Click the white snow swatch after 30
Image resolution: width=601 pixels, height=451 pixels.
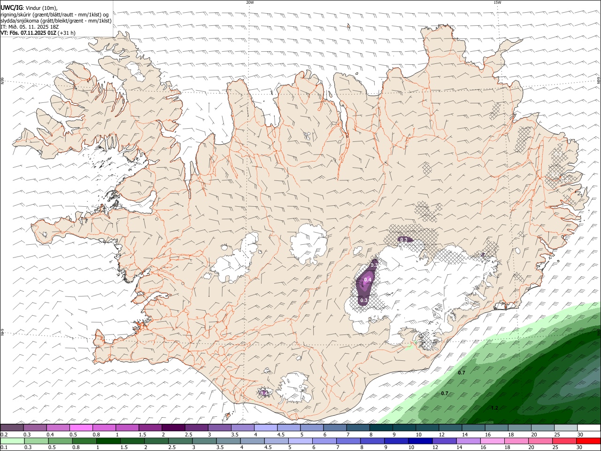(589, 428)
